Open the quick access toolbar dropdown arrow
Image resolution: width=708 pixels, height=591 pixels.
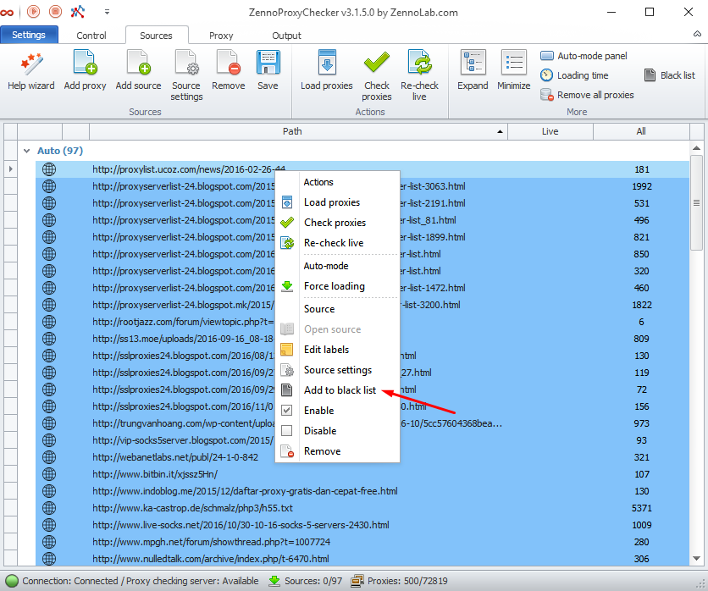107,12
